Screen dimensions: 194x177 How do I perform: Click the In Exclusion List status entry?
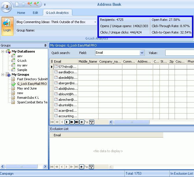(182, 174)
